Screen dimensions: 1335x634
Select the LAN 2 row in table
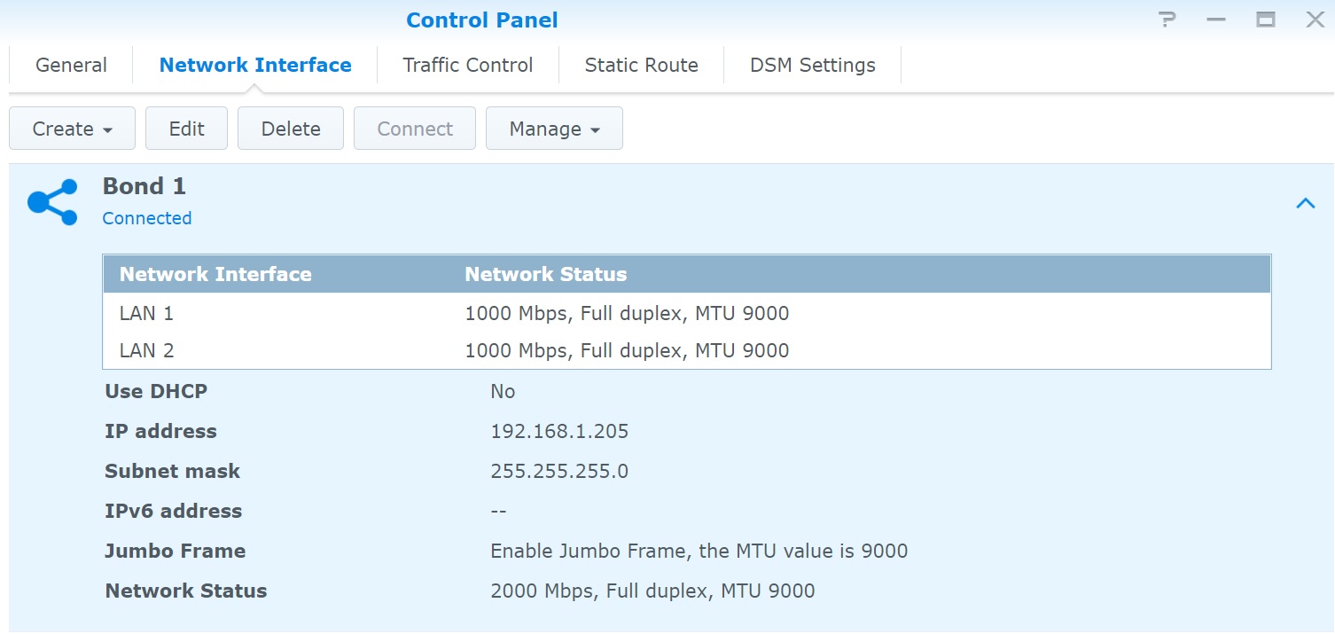pyautogui.click(x=686, y=350)
